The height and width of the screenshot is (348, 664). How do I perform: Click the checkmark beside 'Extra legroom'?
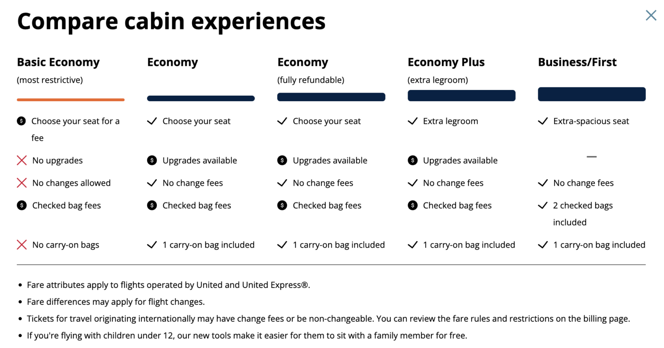click(413, 121)
